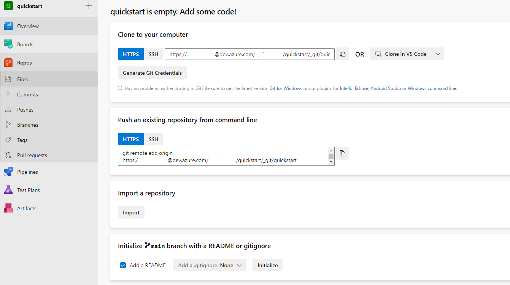Open Pipelines in the sidebar menu
The width and height of the screenshot is (510, 285).
[49, 172]
